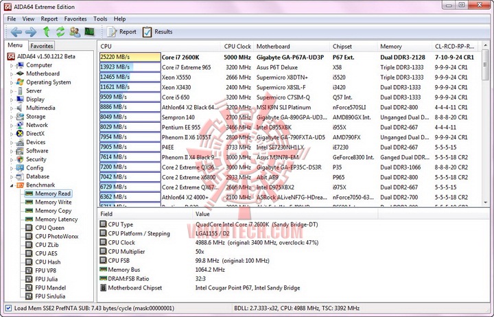Click the Report toolbar button
The image size is (494, 317).
point(121,32)
